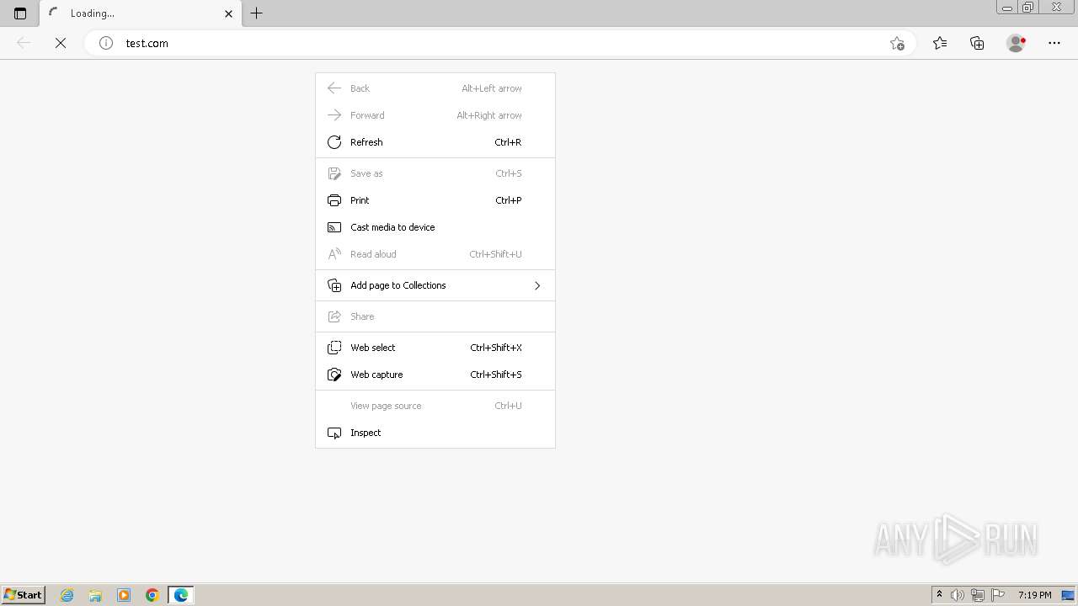The image size is (1078, 606).
Task: Click the Ctrl+Shift+S shortcut text
Action: click(x=496, y=375)
